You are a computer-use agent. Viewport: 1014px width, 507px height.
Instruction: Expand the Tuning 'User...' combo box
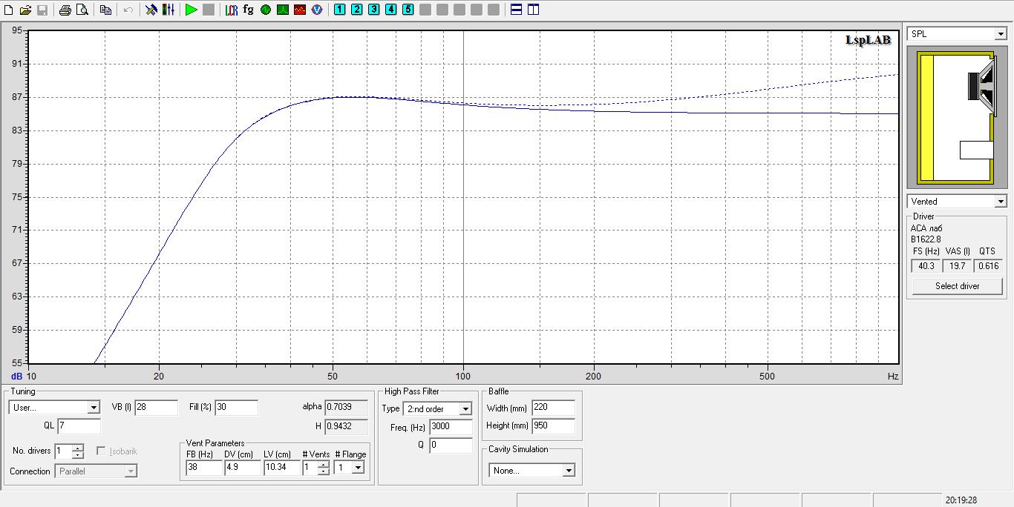click(94, 408)
